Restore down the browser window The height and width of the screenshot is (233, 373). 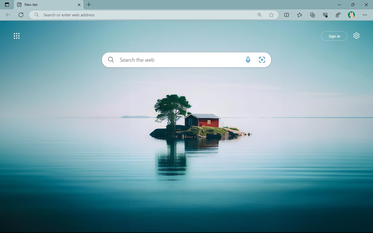coord(353,5)
